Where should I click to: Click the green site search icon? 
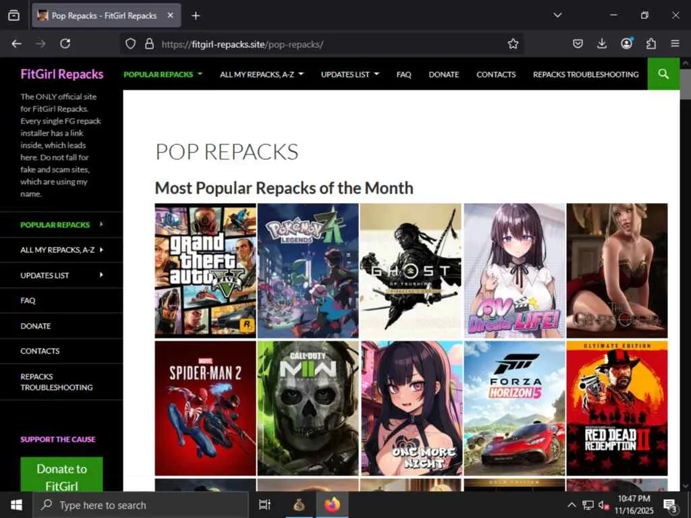[663, 74]
